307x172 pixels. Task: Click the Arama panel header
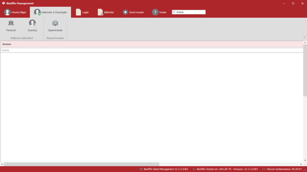pos(152,44)
